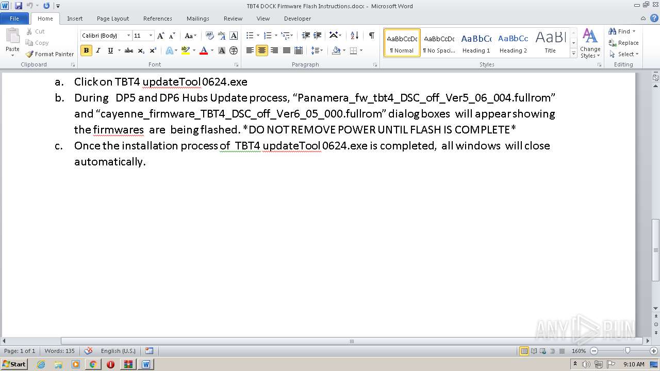The width and height of the screenshot is (660, 371).
Task: Justify the paragraph text
Action: 286,50
